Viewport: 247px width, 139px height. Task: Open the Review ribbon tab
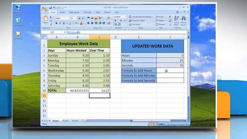click(x=107, y=12)
